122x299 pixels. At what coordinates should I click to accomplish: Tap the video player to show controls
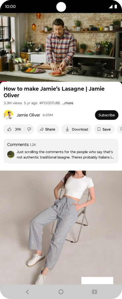(61, 47)
